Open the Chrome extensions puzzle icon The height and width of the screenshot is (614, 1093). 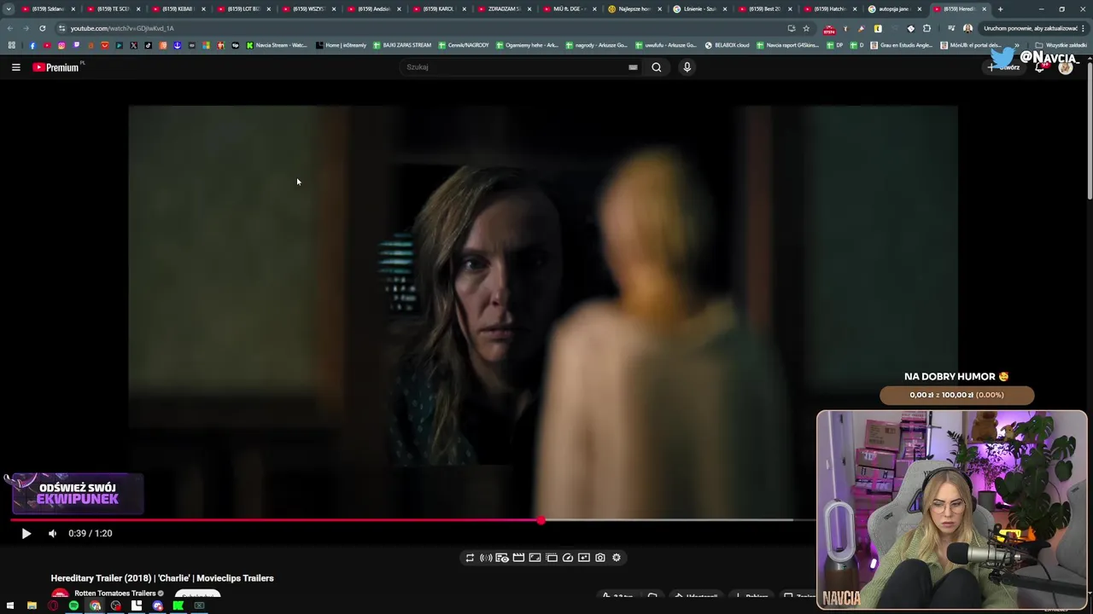(926, 28)
